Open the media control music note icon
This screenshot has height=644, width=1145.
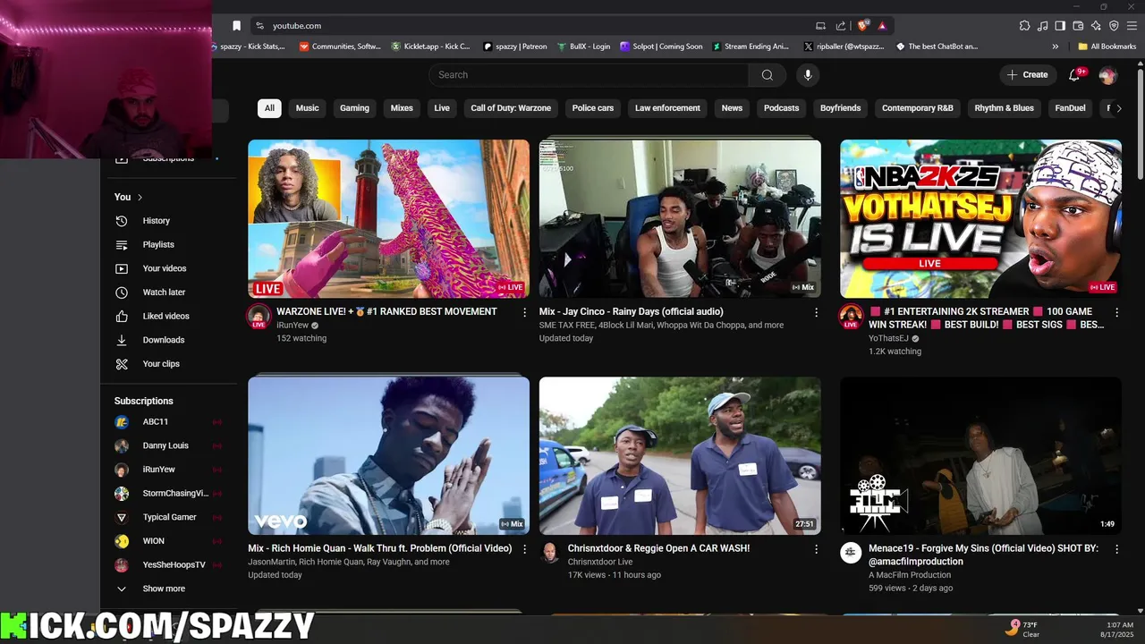pos(1042,26)
